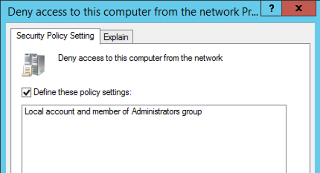Click the dialog title bar text
This screenshot has width=320, height=173.
133,12
